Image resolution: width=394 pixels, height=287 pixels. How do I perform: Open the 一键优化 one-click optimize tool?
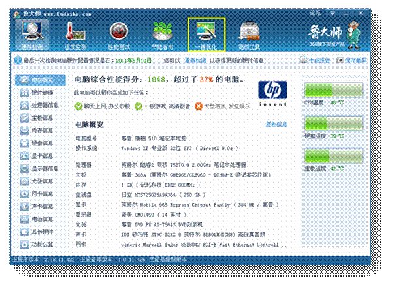(x=206, y=35)
